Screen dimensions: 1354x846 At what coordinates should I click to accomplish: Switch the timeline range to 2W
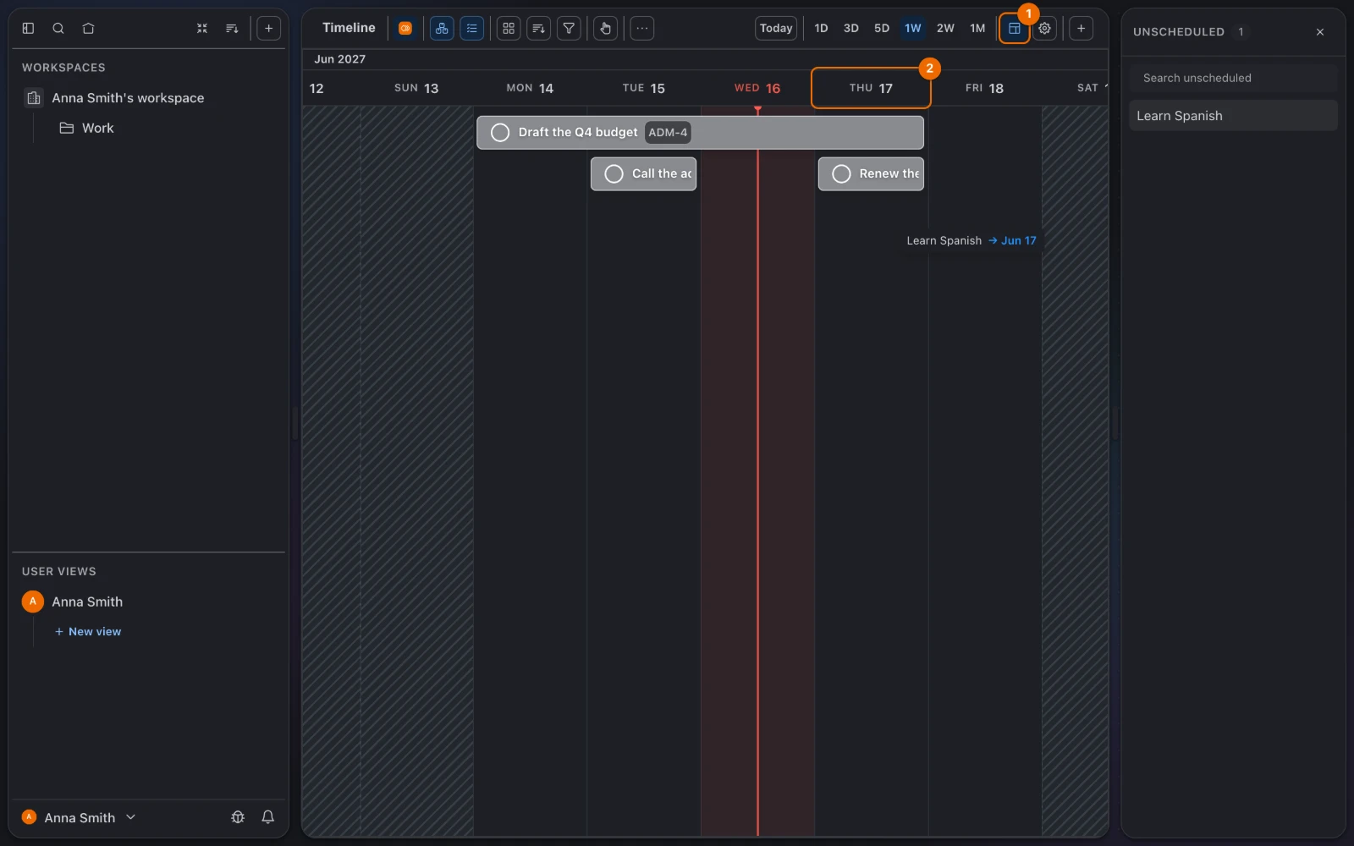coord(945,28)
